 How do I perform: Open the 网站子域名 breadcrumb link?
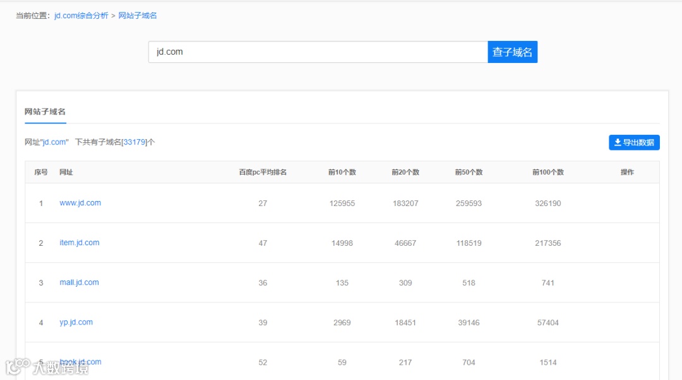pyautogui.click(x=138, y=16)
